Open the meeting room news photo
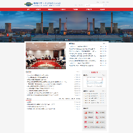Image resolution: width=133 pixels, height=133 pixels. 46,56
